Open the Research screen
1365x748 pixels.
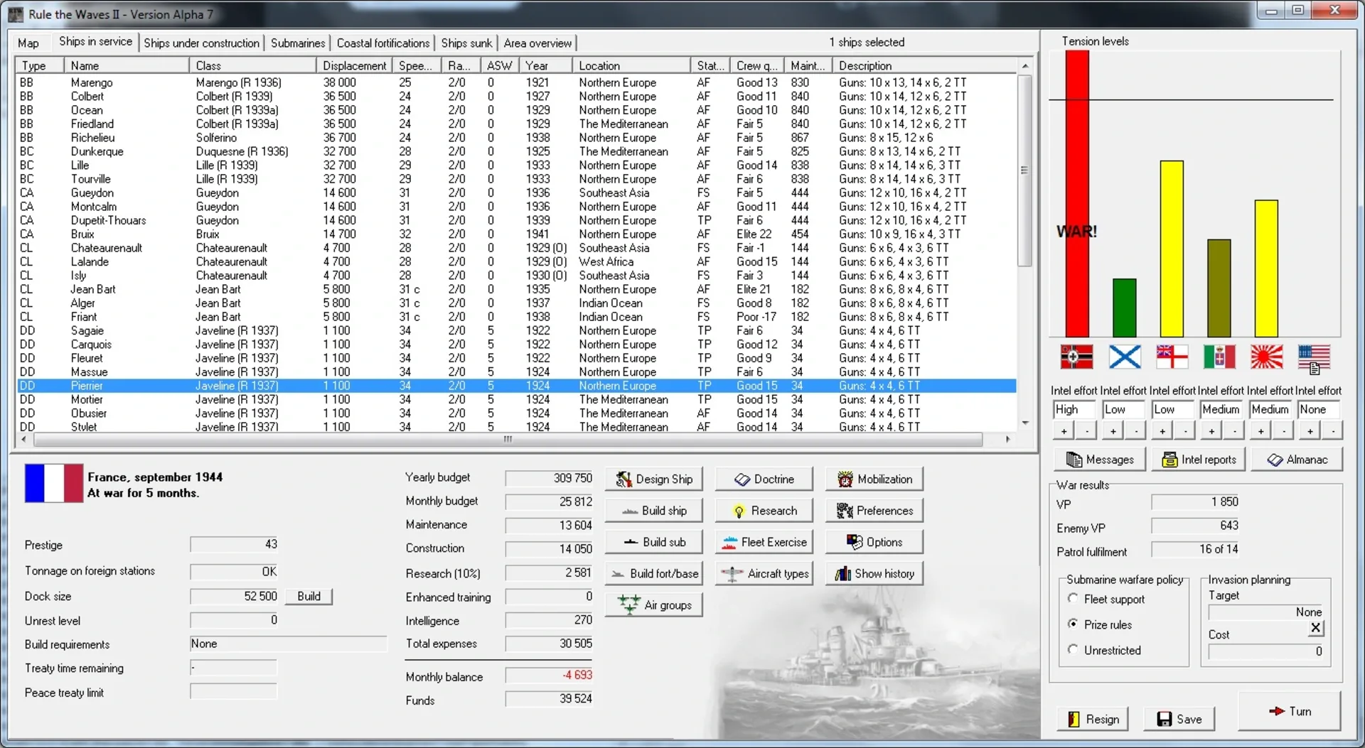pyautogui.click(x=764, y=511)
